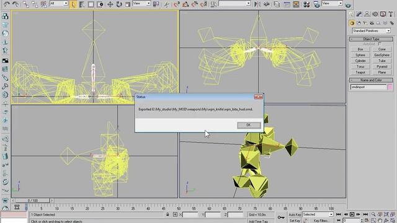Switch to the Utilities hammer tab
This screenshot has width=397, height=223.
[x=391, y=14]
